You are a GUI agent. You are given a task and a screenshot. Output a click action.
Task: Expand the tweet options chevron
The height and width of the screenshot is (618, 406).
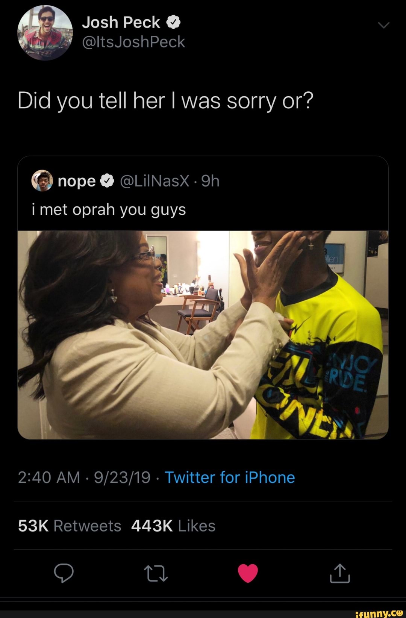383,26
